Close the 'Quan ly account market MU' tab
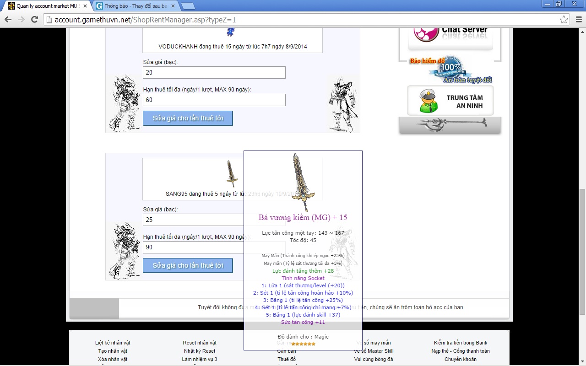Image resolution: width=586 pixels, height=366 pixels. [x=85, y=6]
